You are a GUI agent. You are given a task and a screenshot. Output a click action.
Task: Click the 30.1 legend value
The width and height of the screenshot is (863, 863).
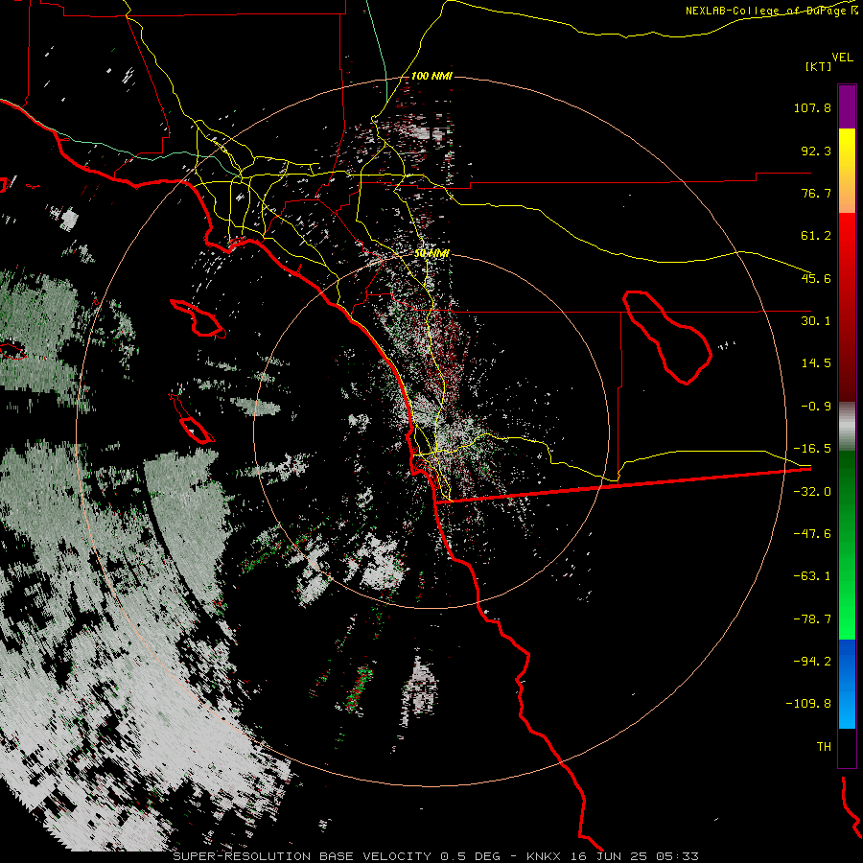pyautogui.click(x=816, y=321)
